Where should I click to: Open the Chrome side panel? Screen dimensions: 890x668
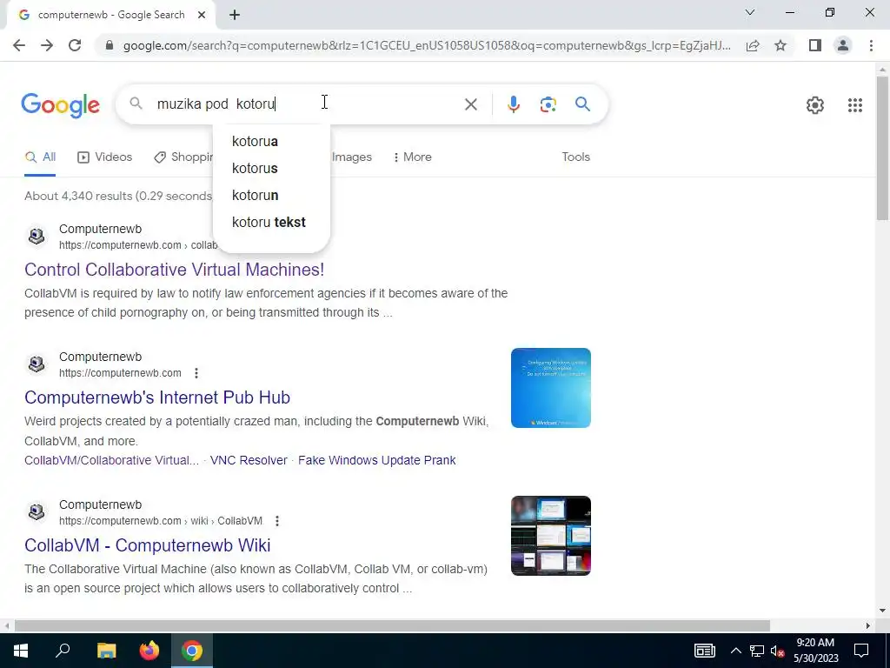[815, 45]
